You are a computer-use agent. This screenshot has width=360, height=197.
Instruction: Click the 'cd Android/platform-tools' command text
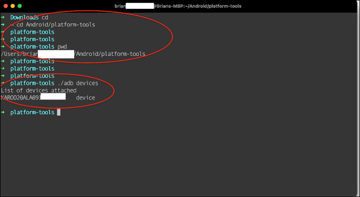click(56, 24)
